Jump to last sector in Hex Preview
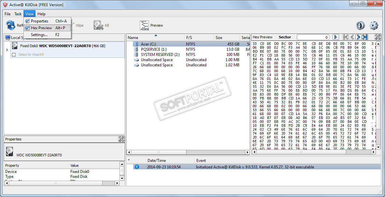Screen dimensions: 385x197 click(365, 37)
